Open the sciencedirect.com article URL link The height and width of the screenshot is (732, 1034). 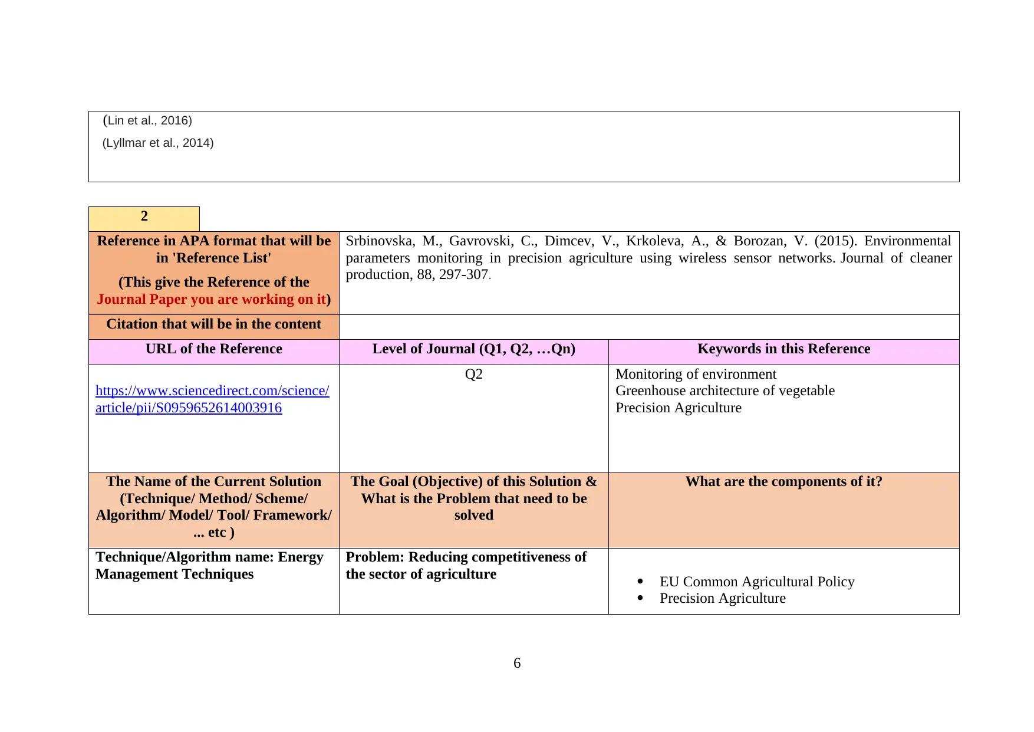click(212, 399)
